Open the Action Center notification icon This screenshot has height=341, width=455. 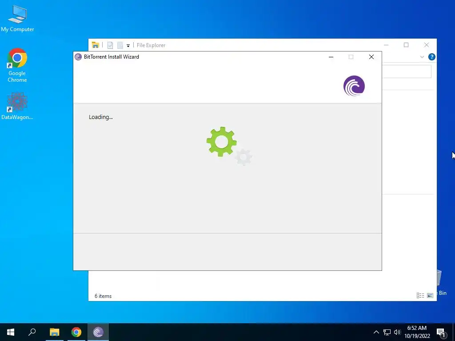tap(441, 333)
